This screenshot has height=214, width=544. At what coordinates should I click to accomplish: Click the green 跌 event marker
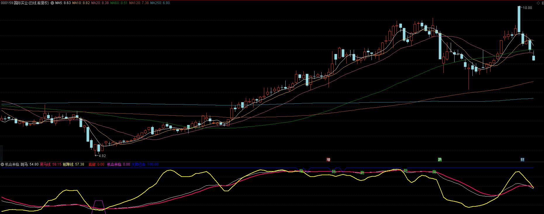coord(440,159)
